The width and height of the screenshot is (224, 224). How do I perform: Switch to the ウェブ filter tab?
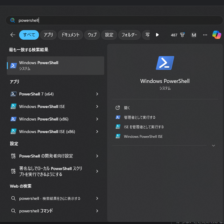click(92, 35)
